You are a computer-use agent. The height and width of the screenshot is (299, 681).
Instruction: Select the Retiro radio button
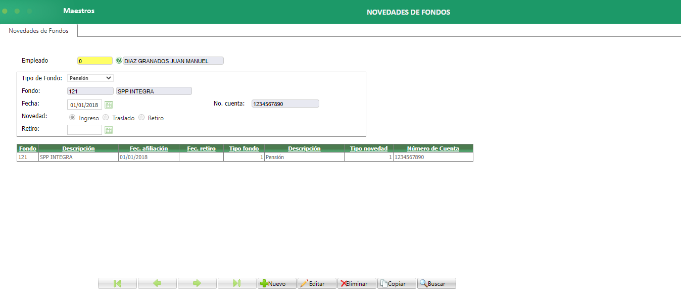[x=141, y=117]
